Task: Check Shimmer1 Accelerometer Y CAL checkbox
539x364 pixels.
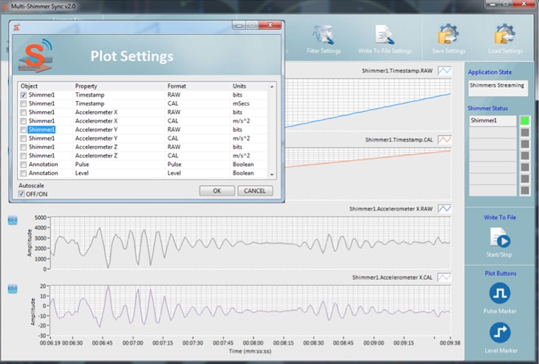Action: point(23,139)
